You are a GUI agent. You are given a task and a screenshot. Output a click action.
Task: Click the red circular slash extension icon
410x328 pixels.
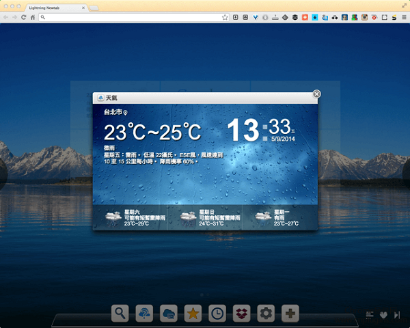click(374, 17)
